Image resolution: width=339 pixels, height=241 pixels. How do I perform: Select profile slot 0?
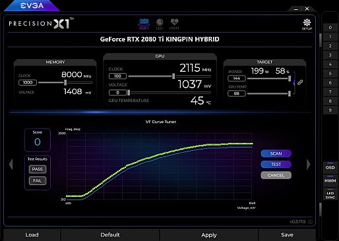330,28
